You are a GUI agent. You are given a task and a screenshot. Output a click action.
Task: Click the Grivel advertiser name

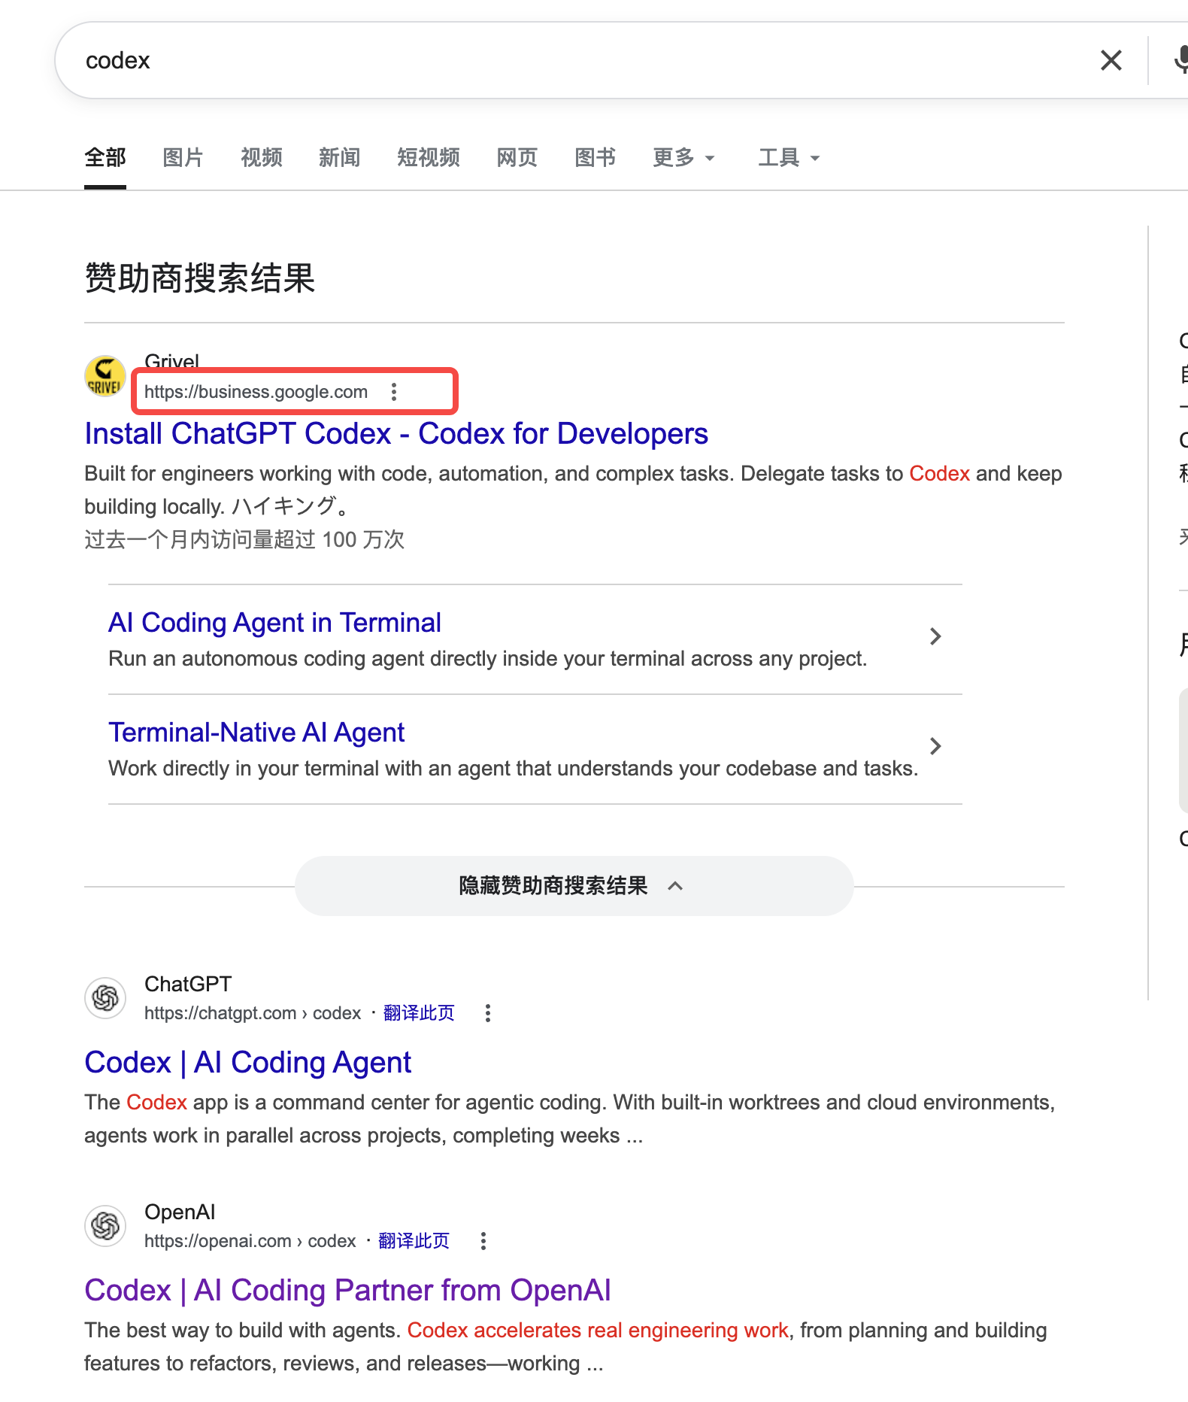172,362
